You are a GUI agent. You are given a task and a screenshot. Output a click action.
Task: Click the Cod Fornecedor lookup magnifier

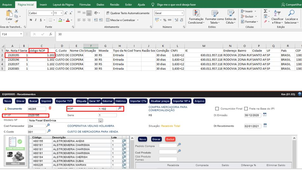(48, 126)
